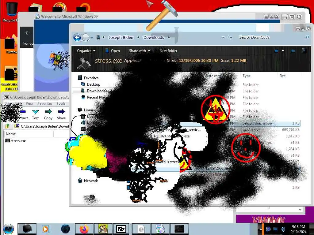This screenshot has width=314, height=235.
Task: Click the 7-Zip up-one-level folder icon
Action: (x=7, y=126)
